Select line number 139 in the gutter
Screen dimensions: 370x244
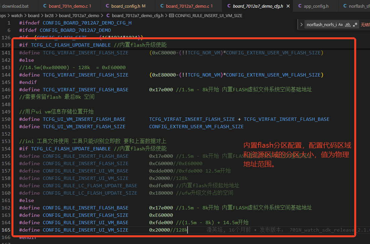6,45
